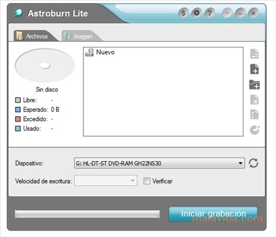Click the Esperado value '0 B'

[x=55, y=110]
